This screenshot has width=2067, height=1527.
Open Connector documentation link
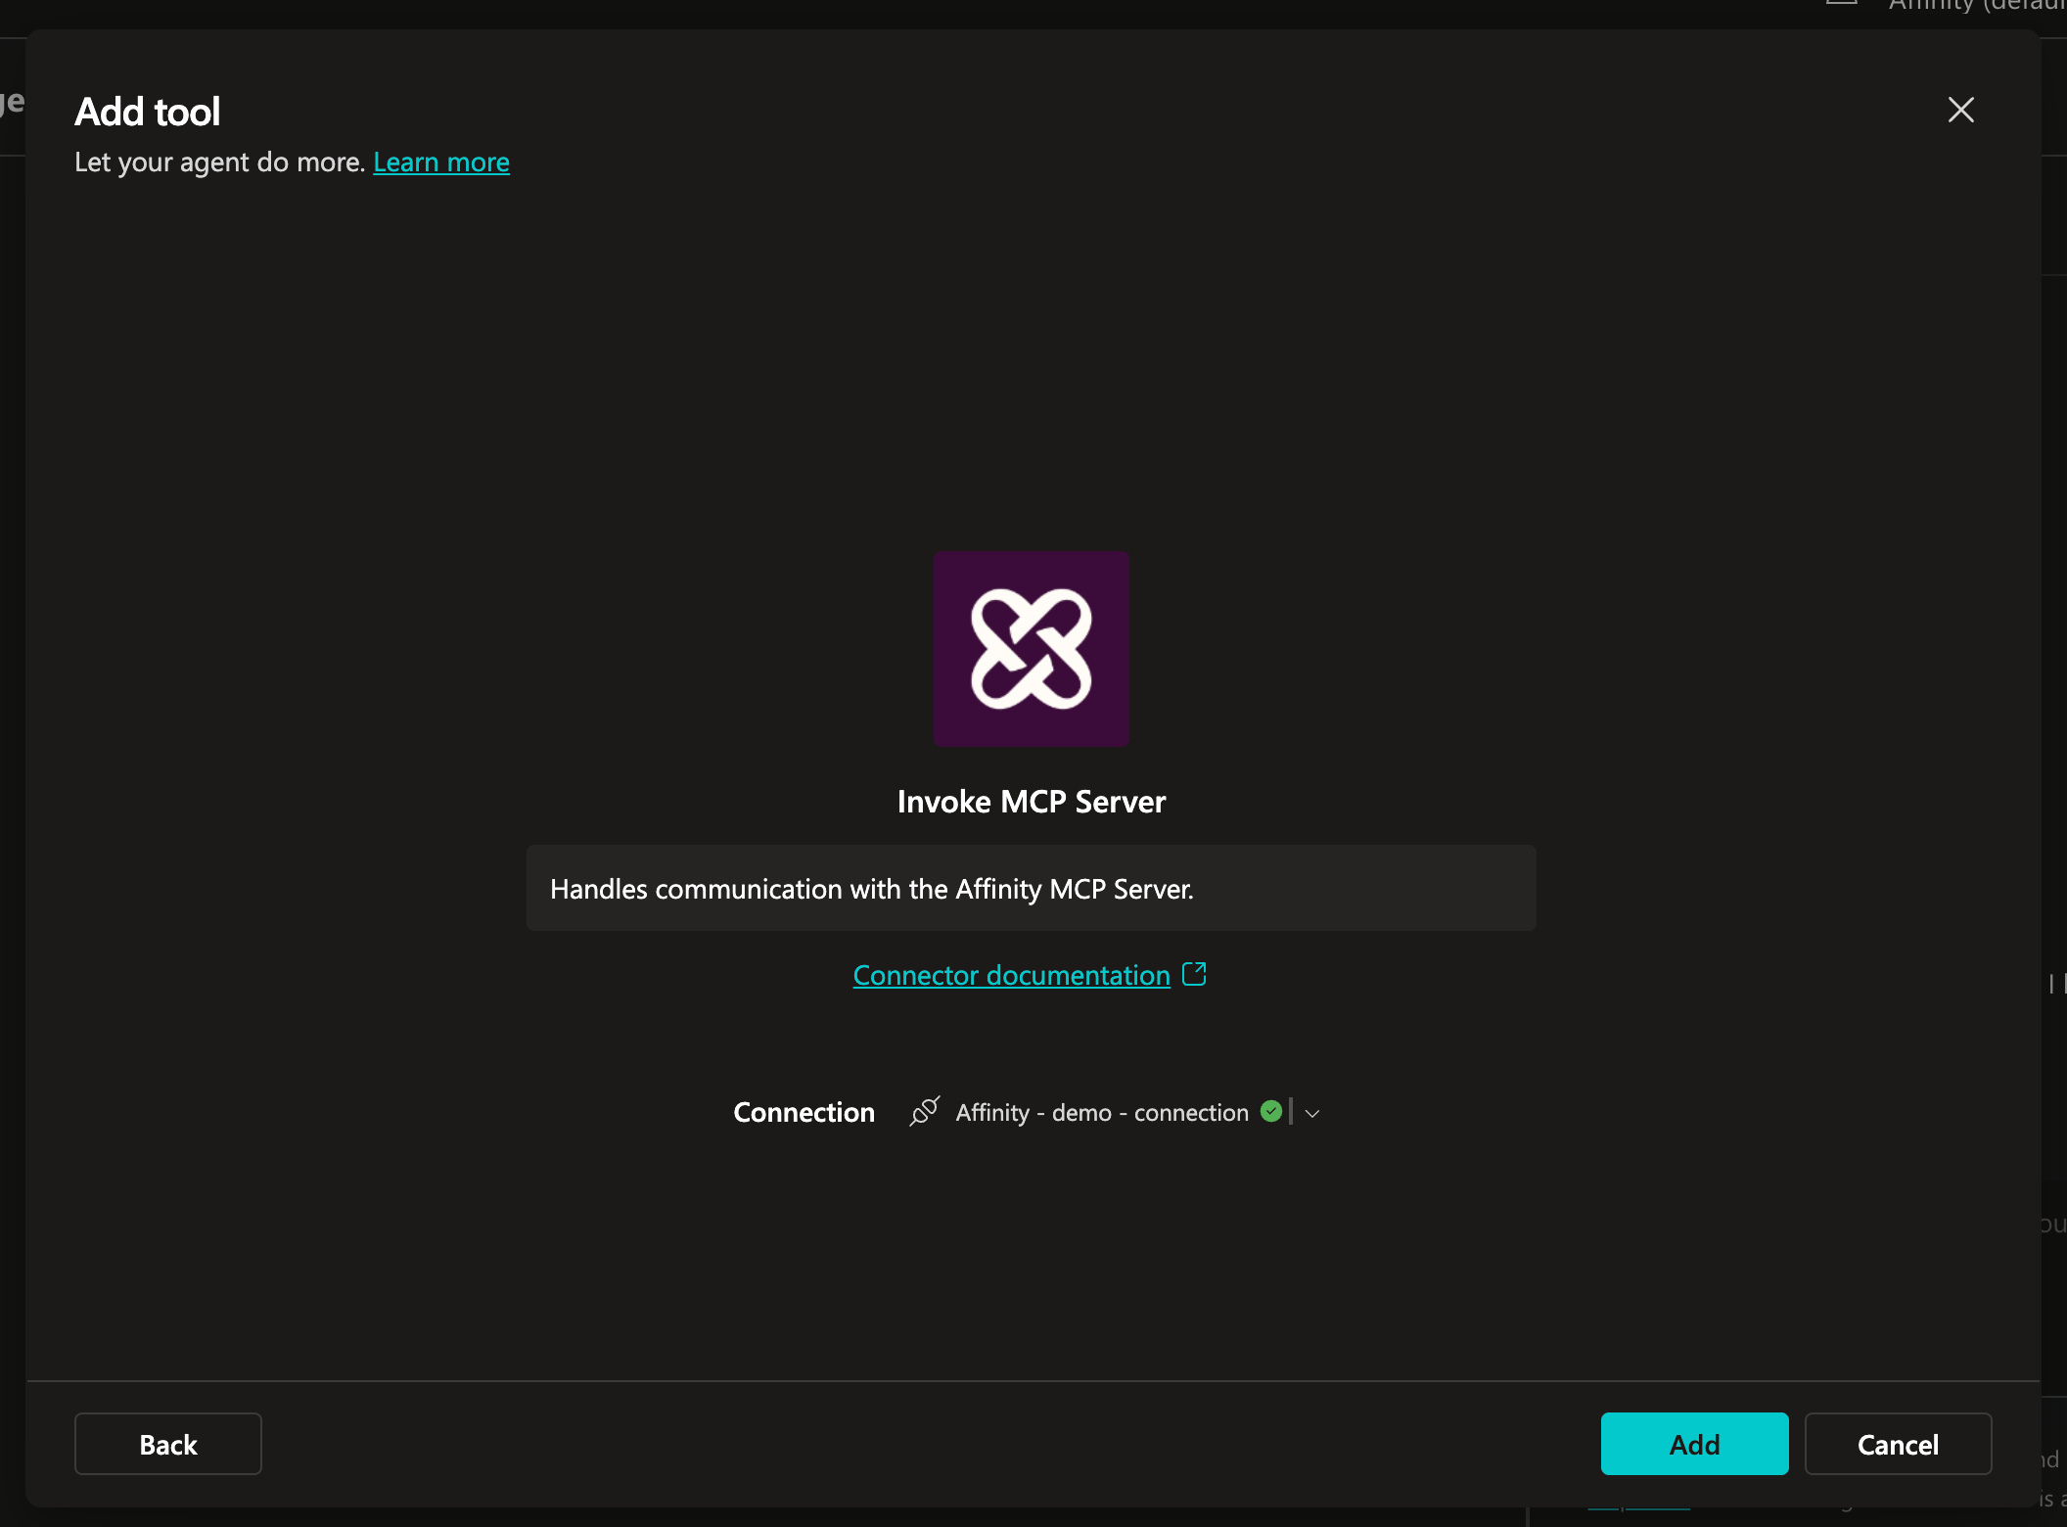(1011, 975)
